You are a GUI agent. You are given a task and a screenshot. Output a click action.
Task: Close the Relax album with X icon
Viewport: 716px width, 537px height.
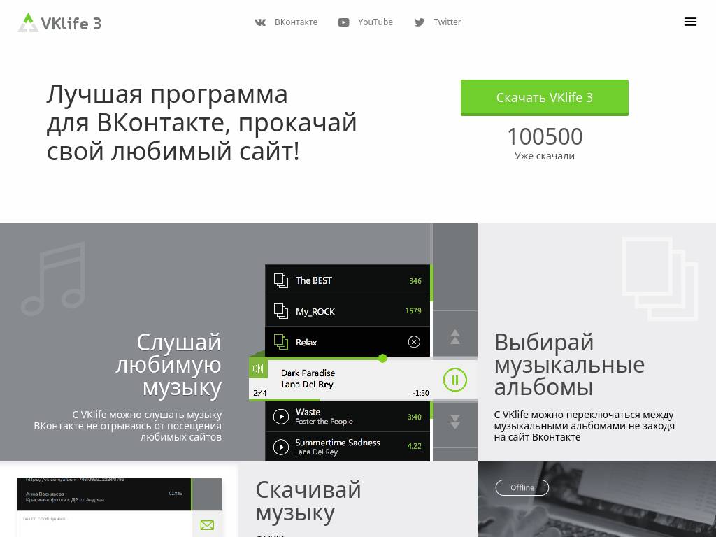click(414, 341)
